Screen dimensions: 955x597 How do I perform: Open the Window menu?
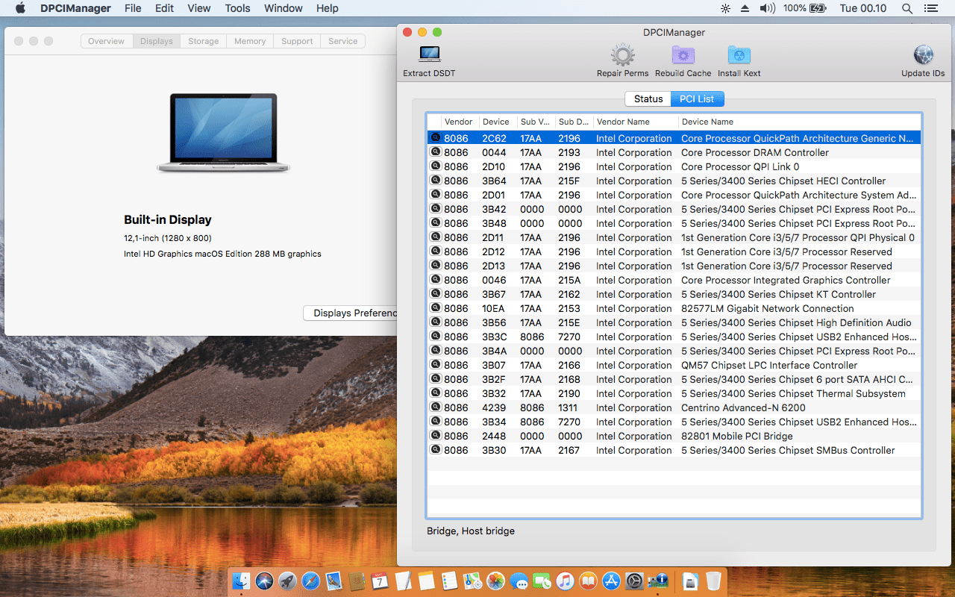pos(284,8)
